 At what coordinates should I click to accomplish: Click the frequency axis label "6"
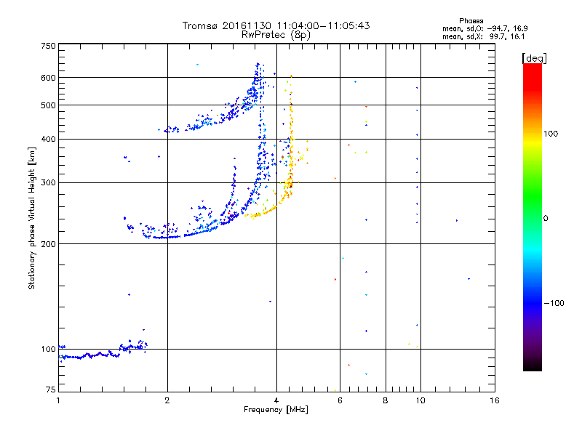click(x=340, y=400)
